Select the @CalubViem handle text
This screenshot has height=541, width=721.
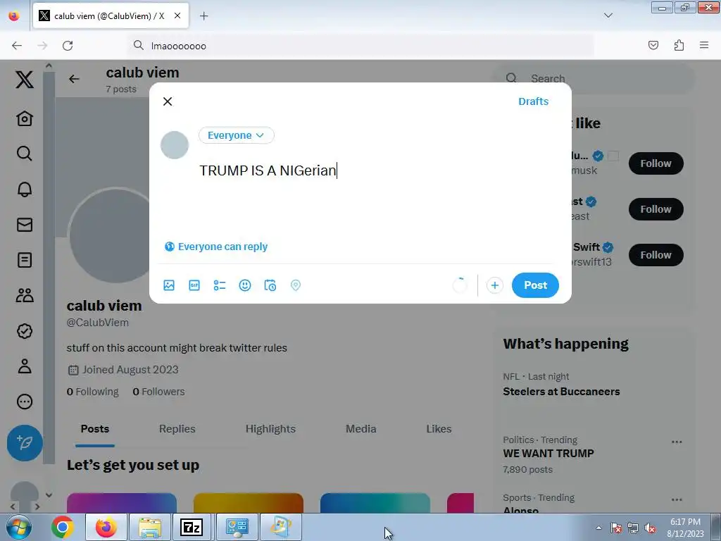coord(97,323)
